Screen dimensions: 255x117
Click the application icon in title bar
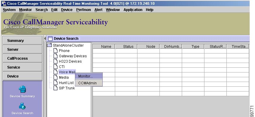click(x=4, y=3)
